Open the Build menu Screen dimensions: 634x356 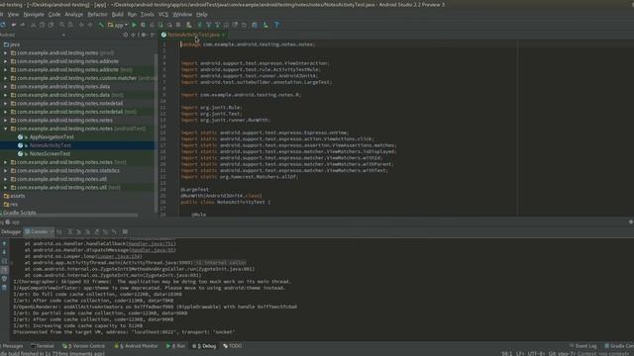pyautogui.click(x=117, y=15)
